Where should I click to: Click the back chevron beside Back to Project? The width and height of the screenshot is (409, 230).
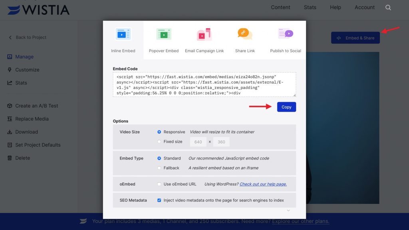tap(10, 37)
